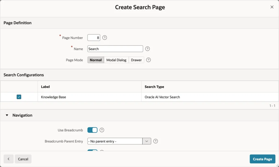Open help for Page Number field
Image resolution: width=279 pixels, height=167 pixels.
105,38
